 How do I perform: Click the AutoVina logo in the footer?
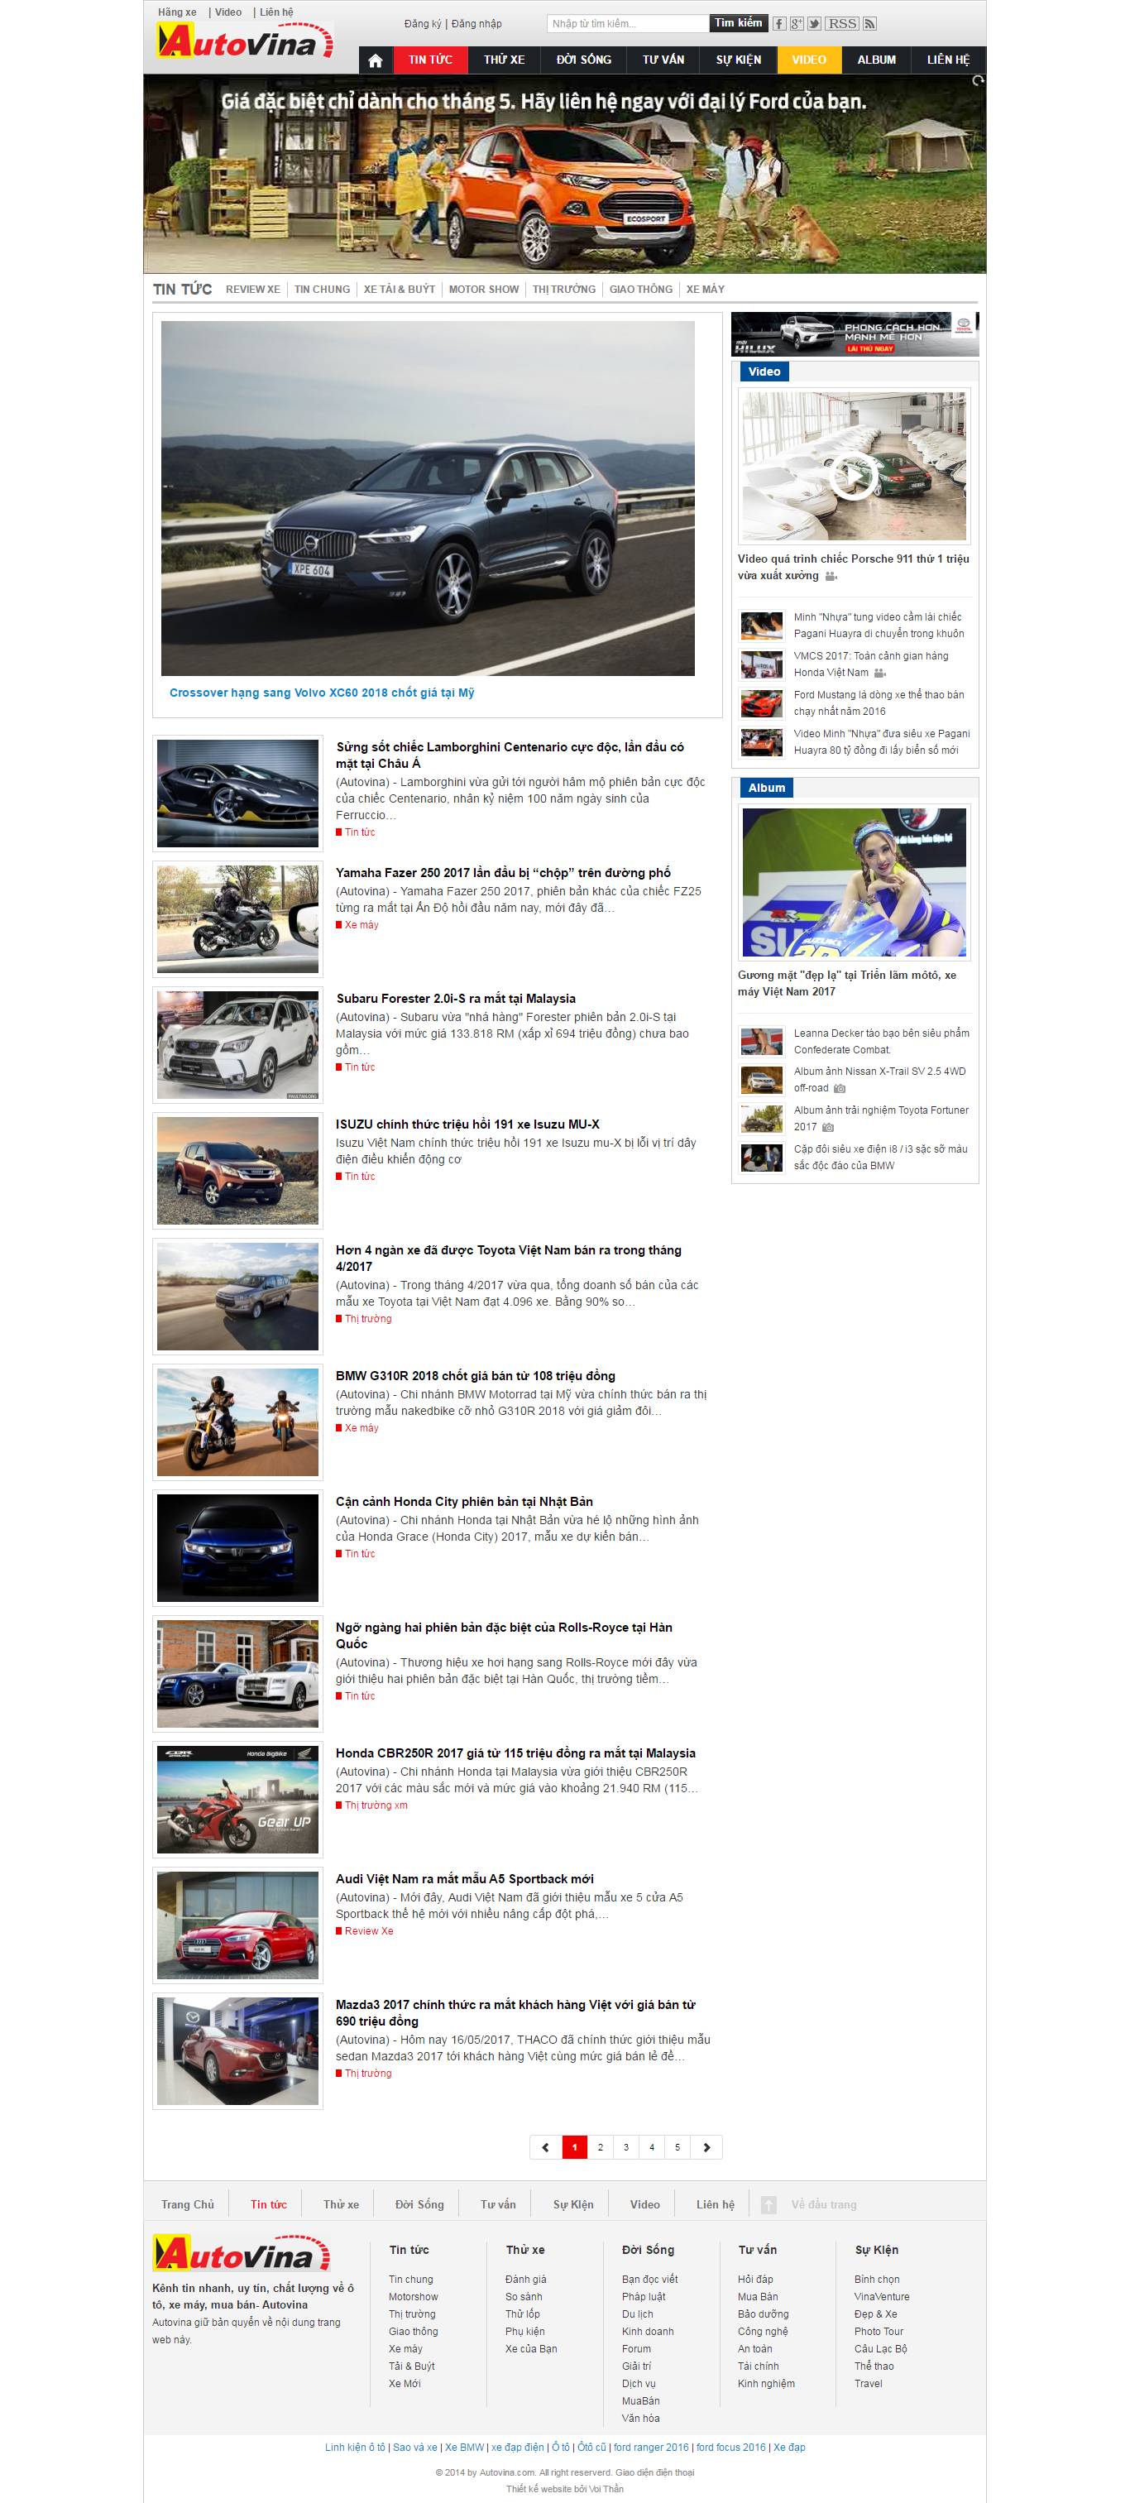(x=242, y=2253)
